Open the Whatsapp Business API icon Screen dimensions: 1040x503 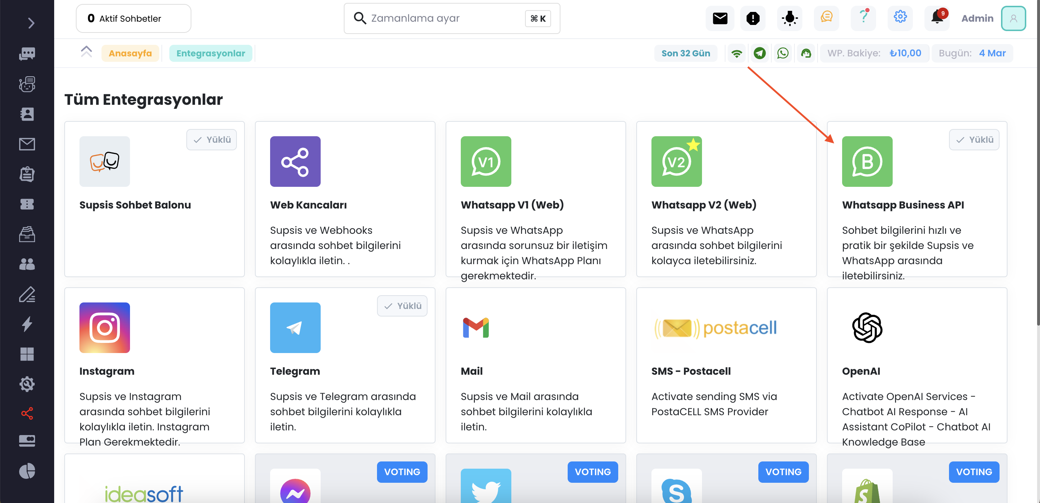point(867,161)
